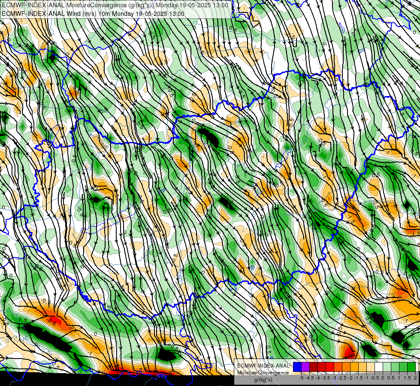Click the -2 legend tick label
The width and height of the screenshot is (420, 386).
350,378
